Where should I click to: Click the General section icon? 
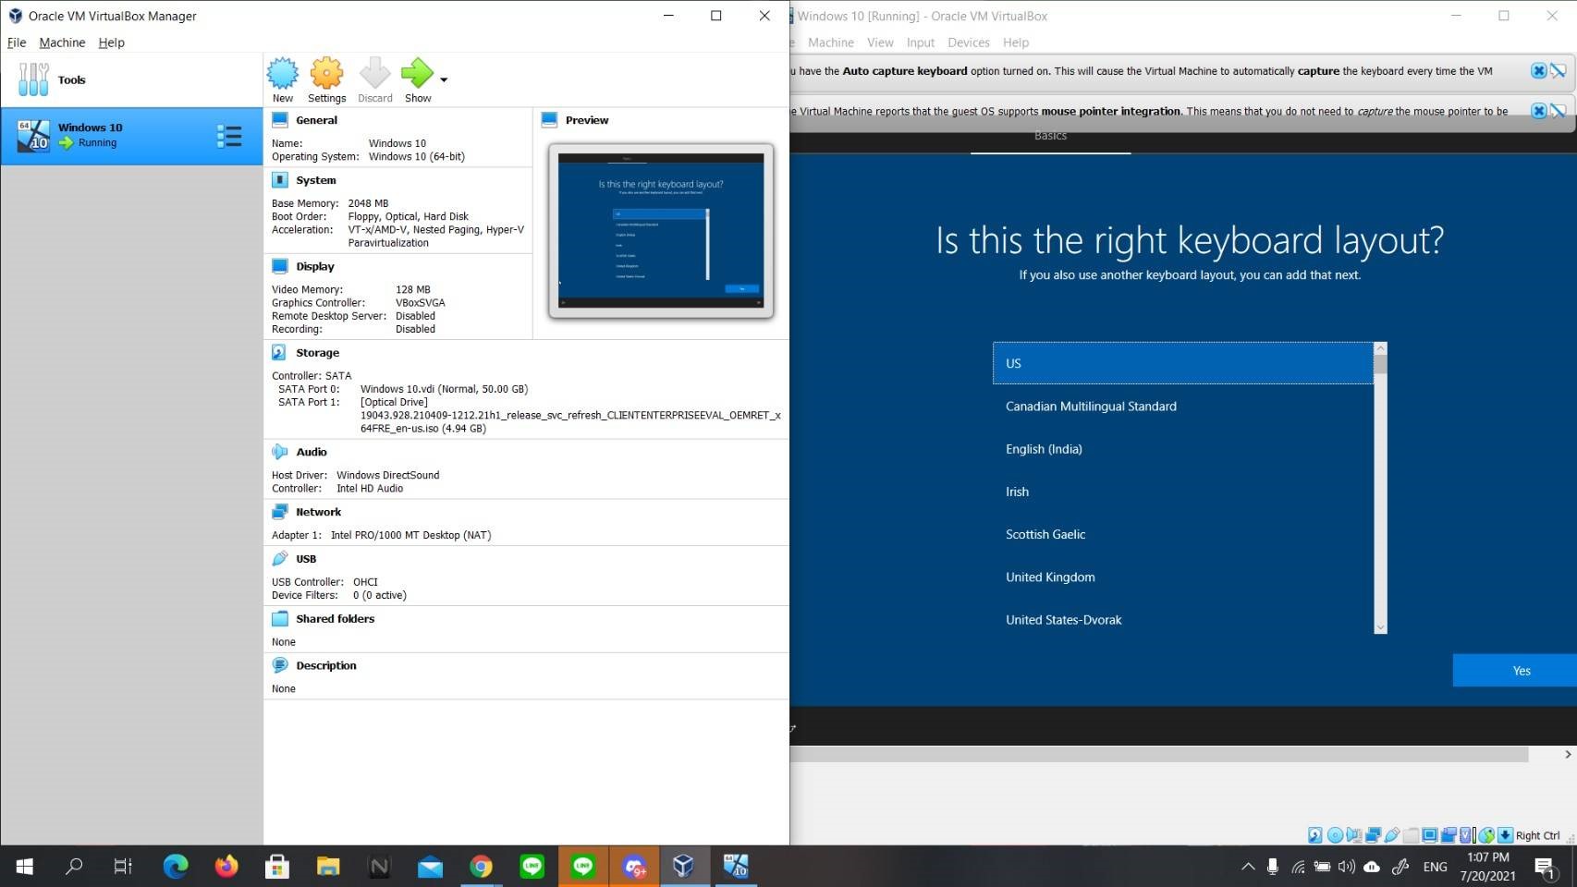[280, 120]
